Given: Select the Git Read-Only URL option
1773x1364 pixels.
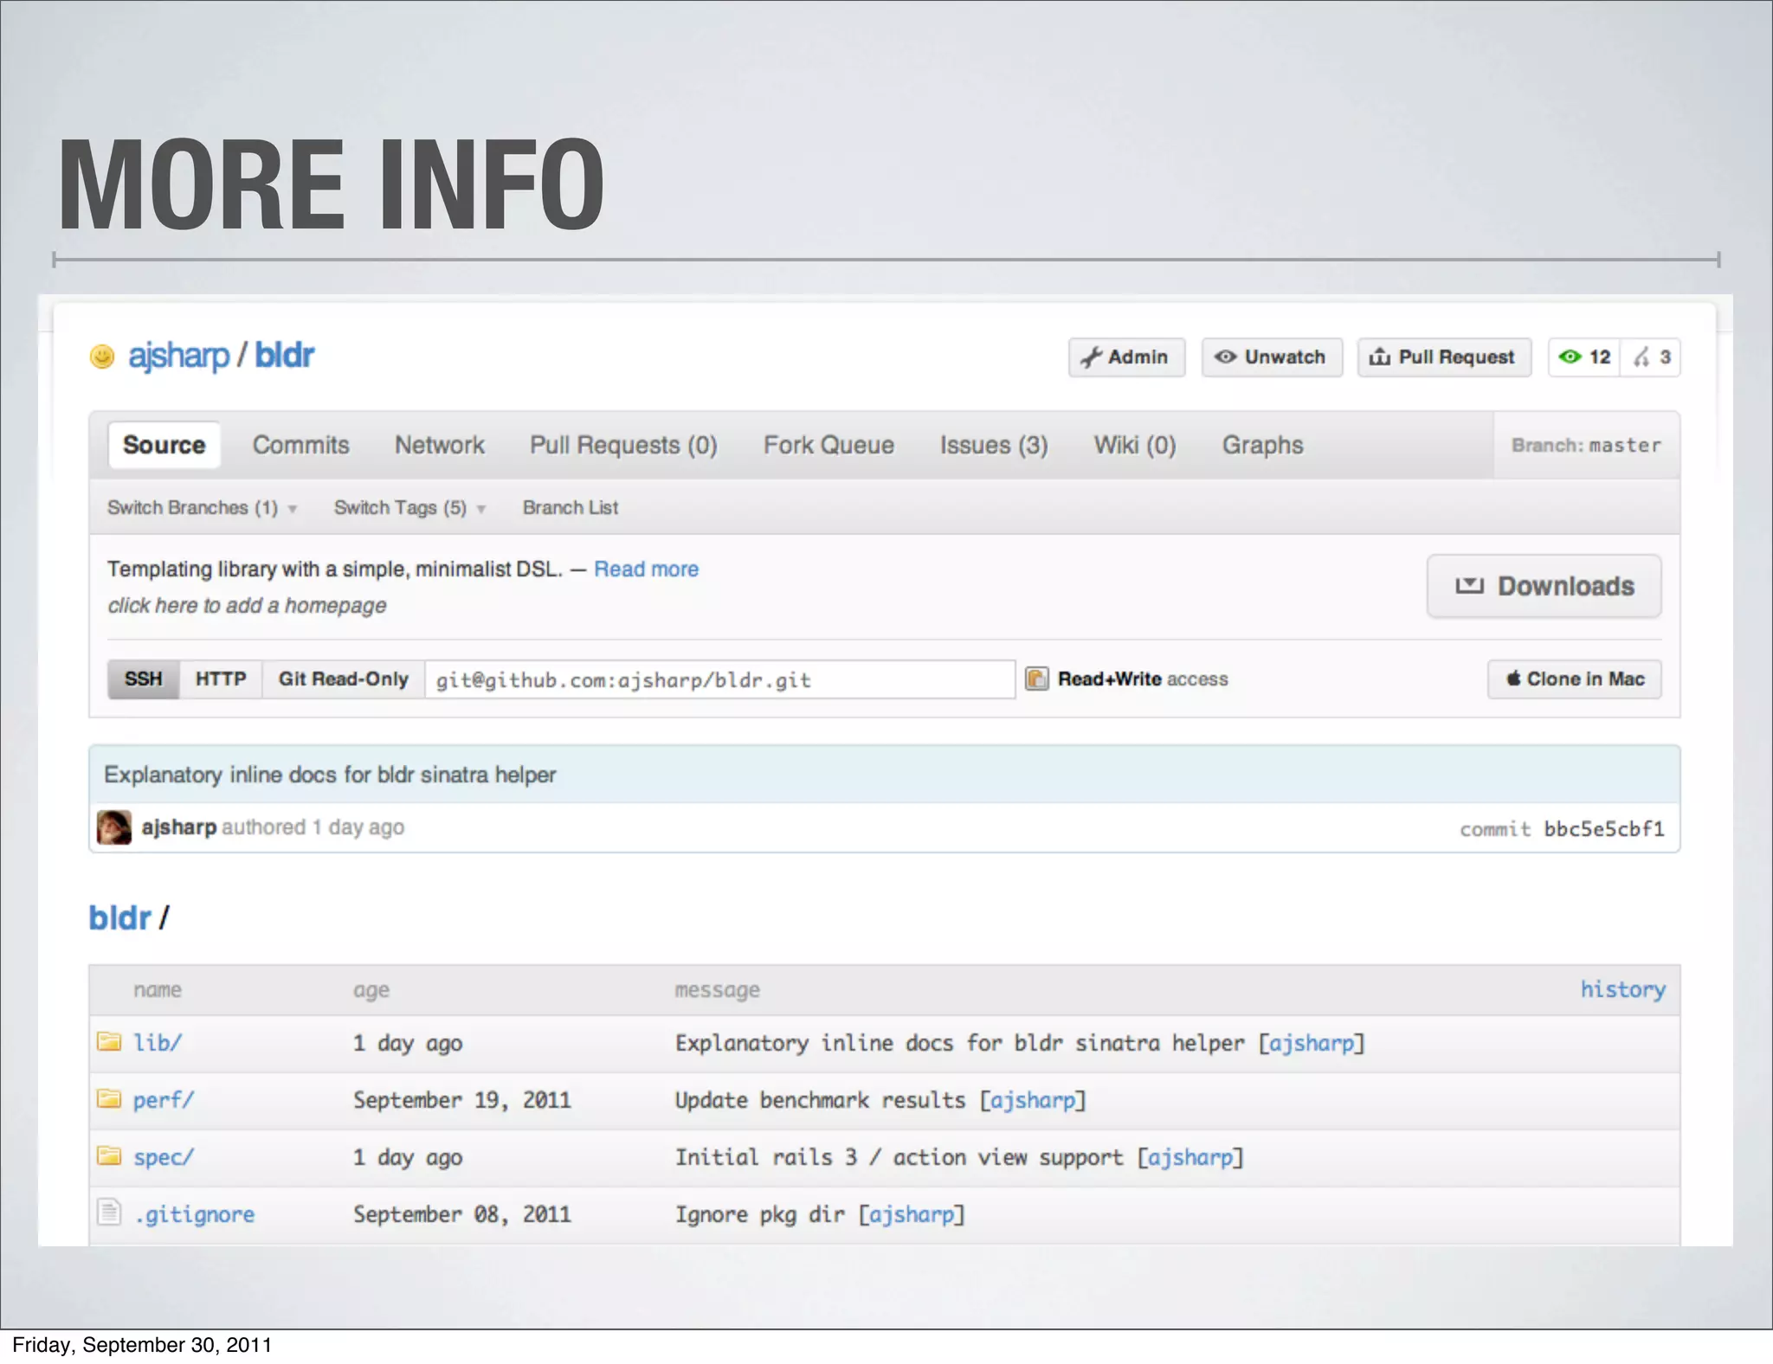Looking at the screenshot, I should click(343, 679).
